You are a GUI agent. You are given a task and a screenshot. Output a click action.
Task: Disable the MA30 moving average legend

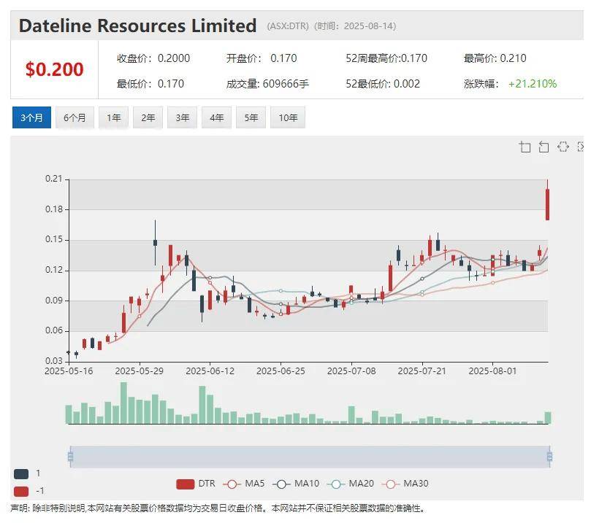click(403, 484)
